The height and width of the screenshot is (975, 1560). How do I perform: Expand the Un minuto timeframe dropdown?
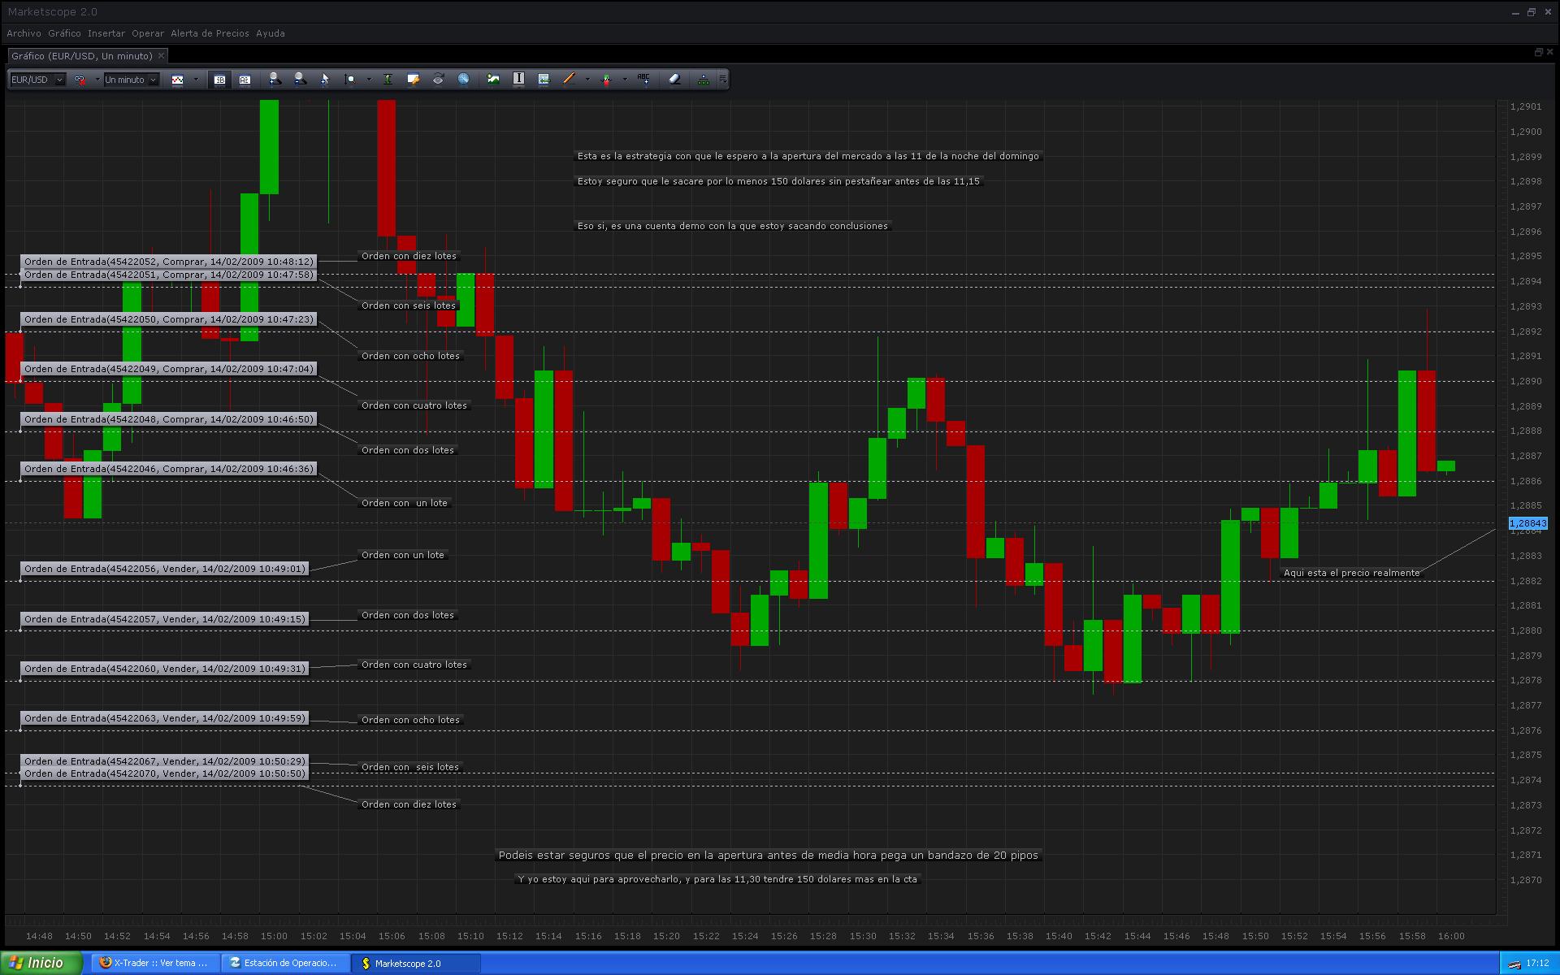pos(153,80)
